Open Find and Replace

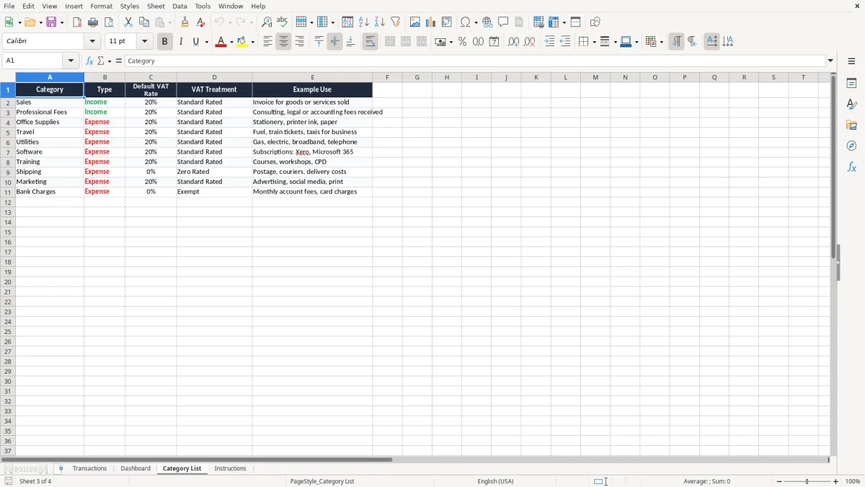(267, 22)
